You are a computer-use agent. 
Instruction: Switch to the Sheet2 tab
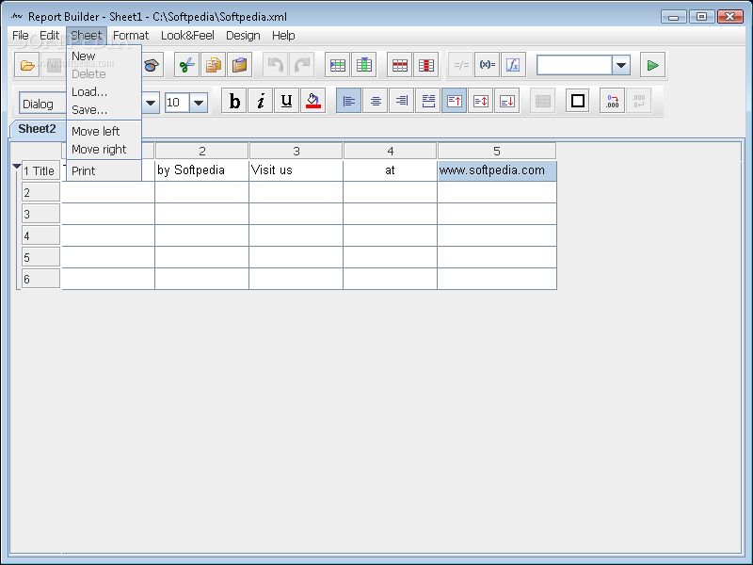click(37, 129)
